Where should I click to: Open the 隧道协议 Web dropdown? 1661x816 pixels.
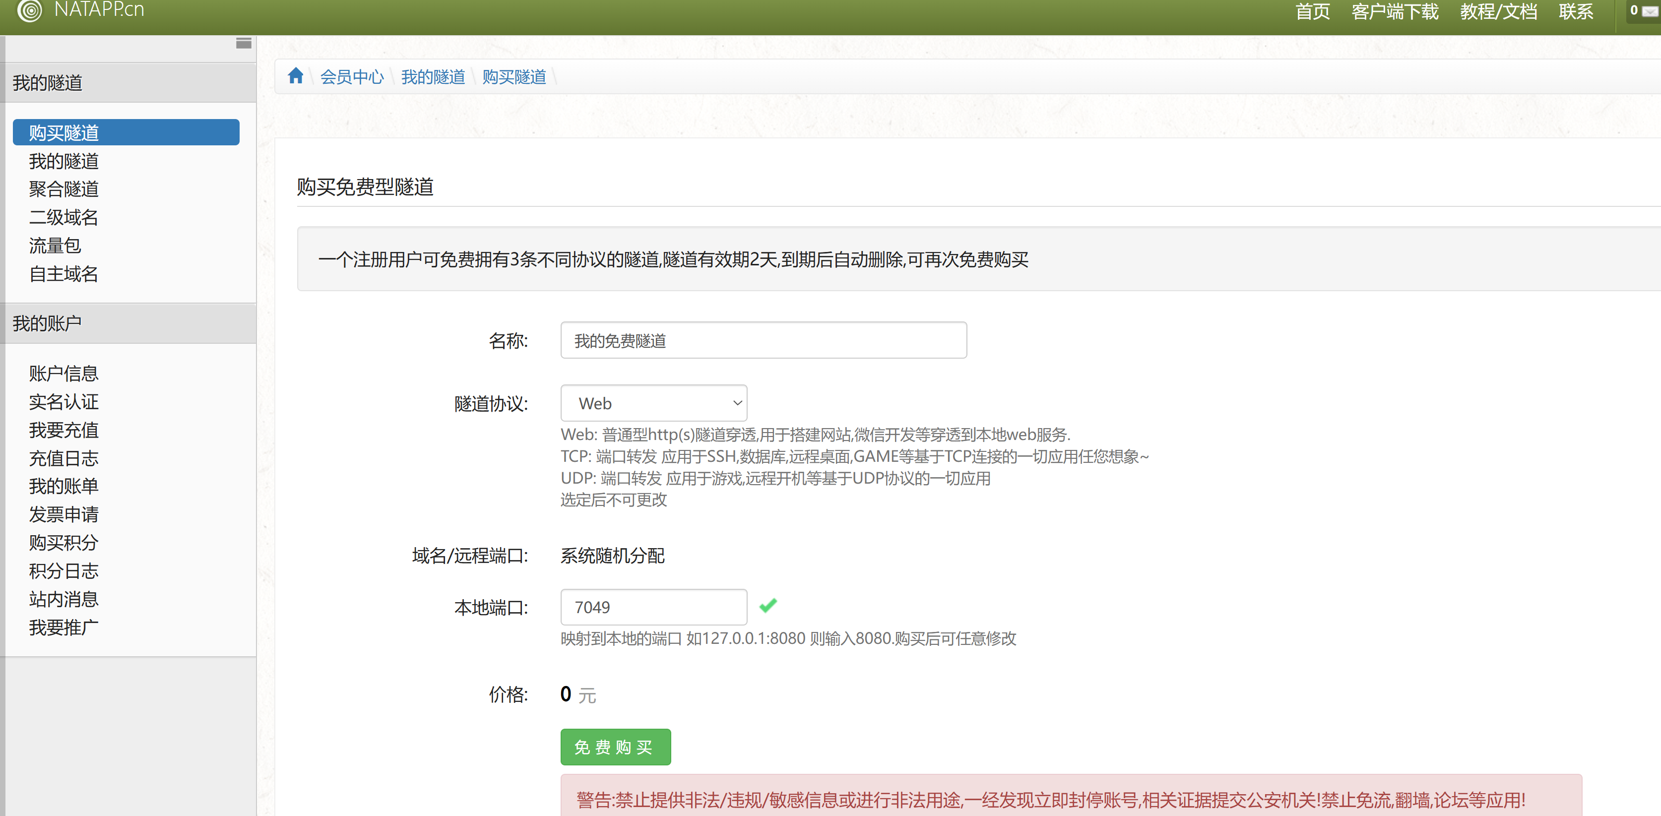tap(654, 403)
